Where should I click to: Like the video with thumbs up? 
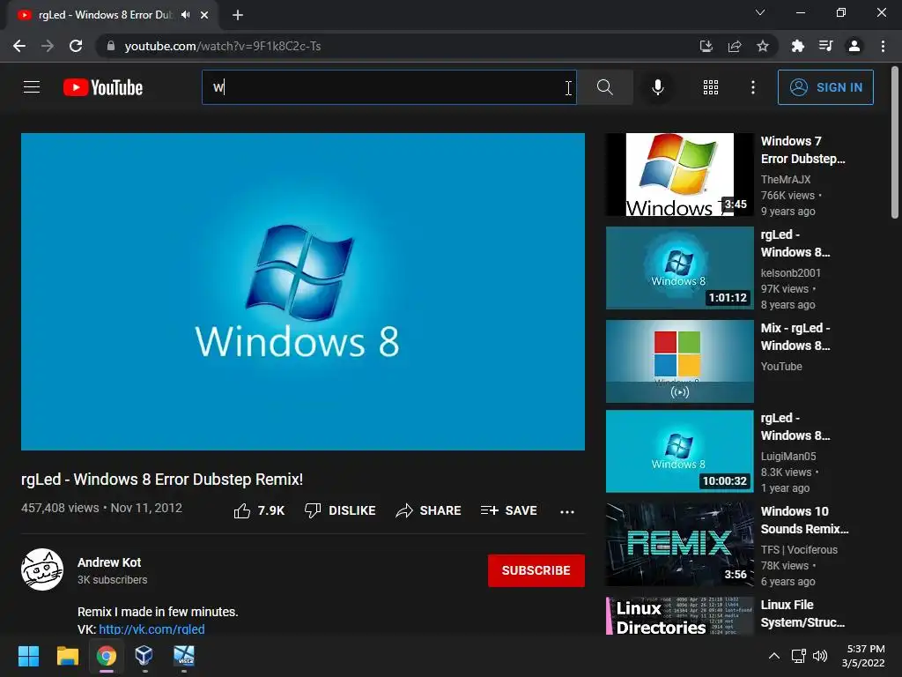pos(259,510)
